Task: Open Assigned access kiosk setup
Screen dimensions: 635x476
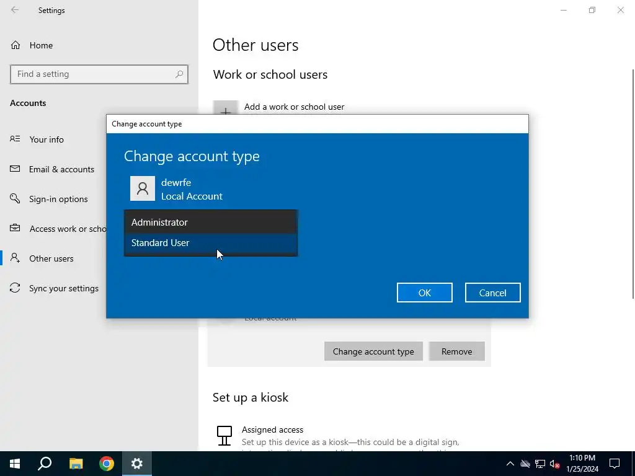Action: [x=273, y=430]
